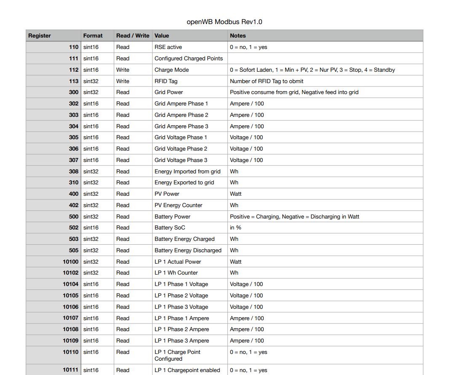Click the sint32 format cell in row 300
460x375 pixels.
click(x=97, y=92)
